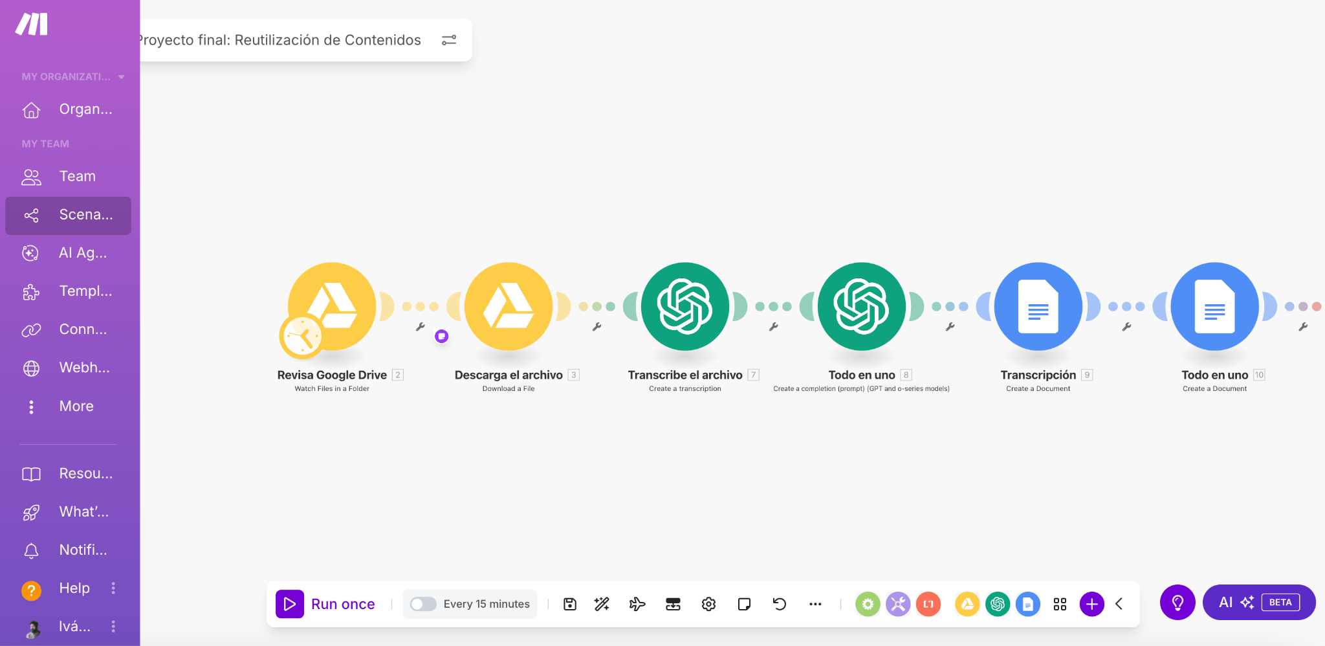Open the Help options three-dot menu
1325x646 pixels.
pyautogui.click(x=113, y=588)
